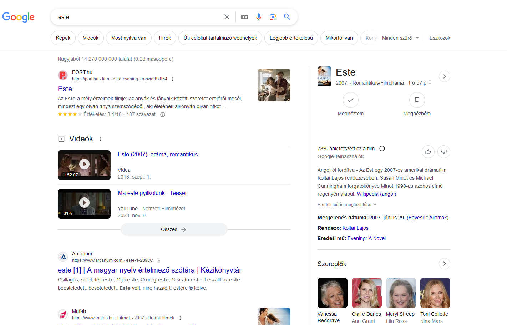
Task: Open Vanessa Redgrave cast photo
Action: click(x=333, y=293)
